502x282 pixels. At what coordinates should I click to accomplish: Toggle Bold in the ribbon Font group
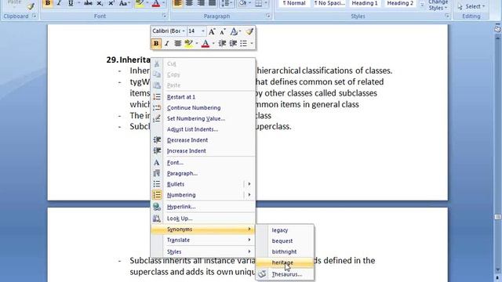pyautogui.click(x=47, y=3)
